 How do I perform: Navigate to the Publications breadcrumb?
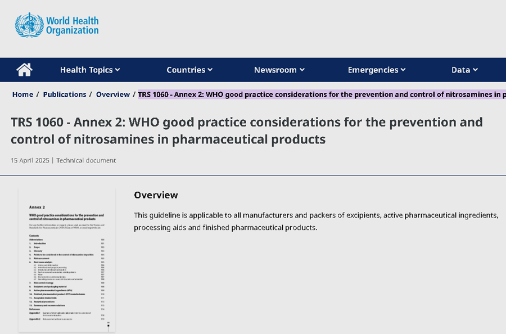coord(65,94)
